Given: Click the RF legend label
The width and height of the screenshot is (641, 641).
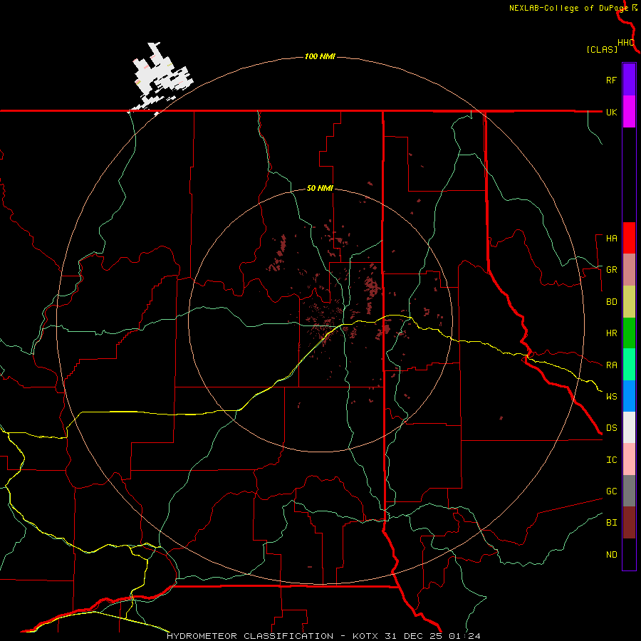Looking at the screenshot, I should point(611,80).
